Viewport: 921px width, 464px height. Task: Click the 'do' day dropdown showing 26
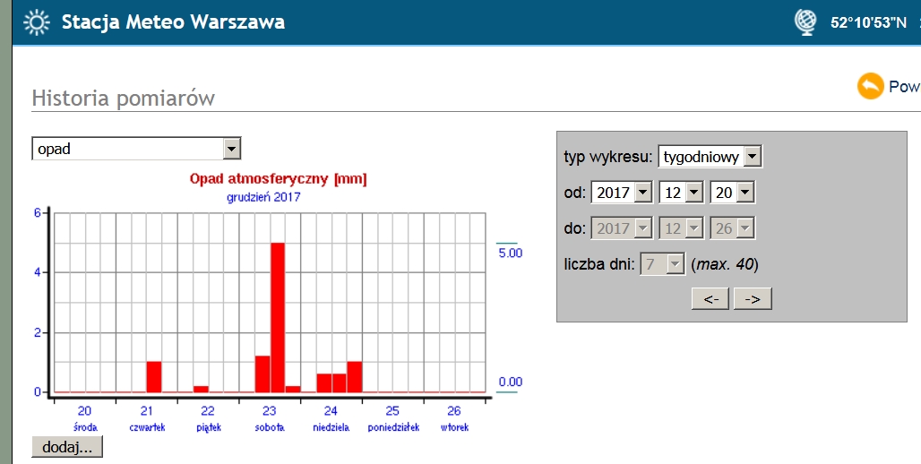[732, 228]
